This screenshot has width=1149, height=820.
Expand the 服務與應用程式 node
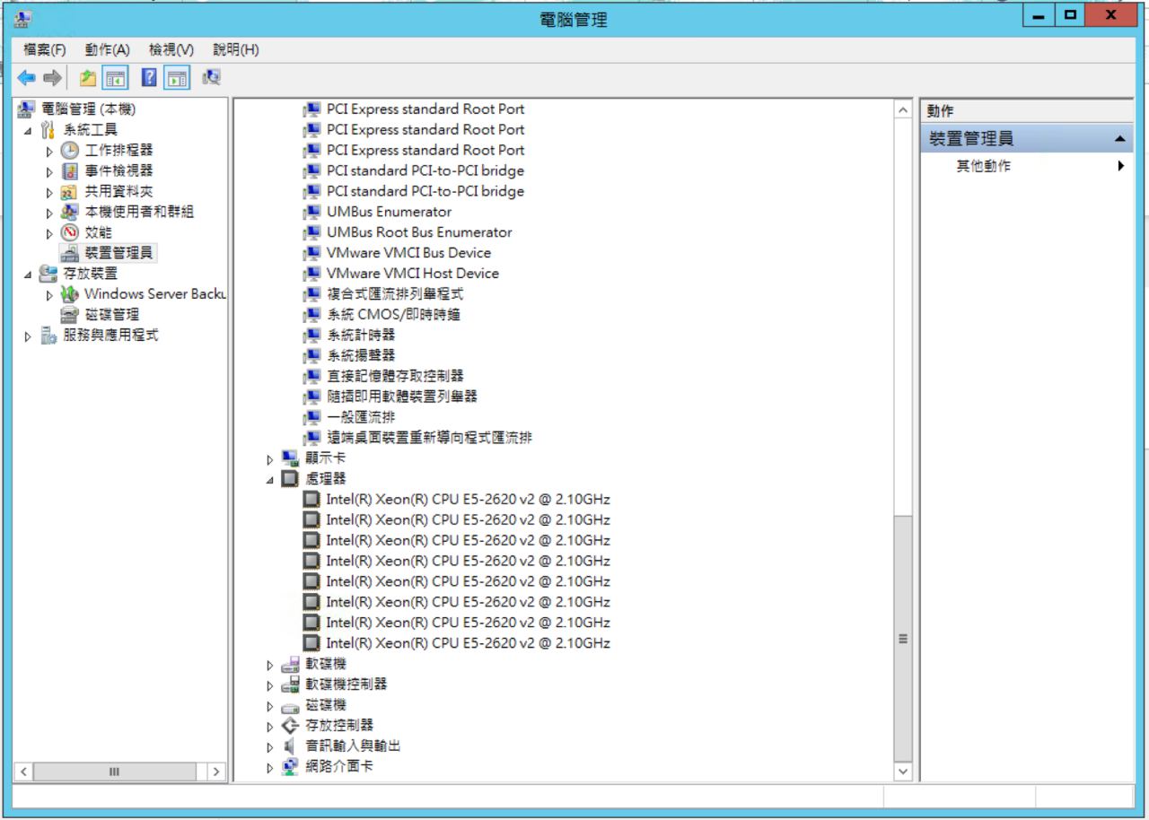coord(30,336)
